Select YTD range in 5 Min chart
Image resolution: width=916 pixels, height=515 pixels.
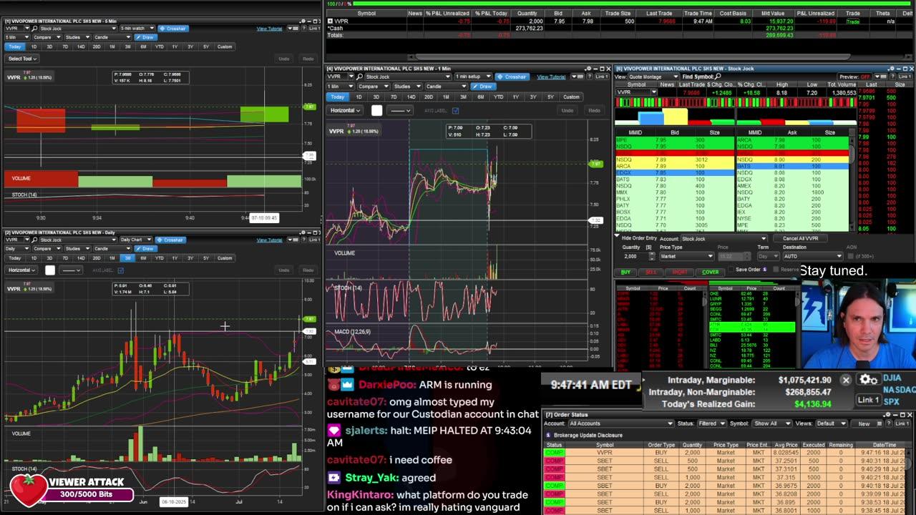click(x=159, y=47)
